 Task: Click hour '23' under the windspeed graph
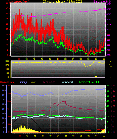point(65,59)
